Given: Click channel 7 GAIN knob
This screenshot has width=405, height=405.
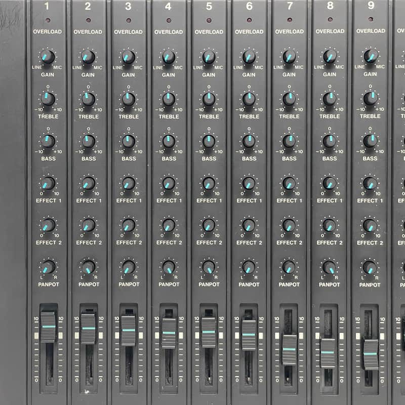Looking at the screenshot, I should 289,56.
